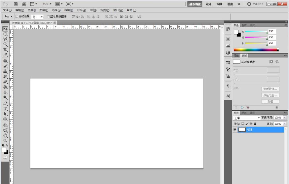
Task: Select the Type tool (T)
Action: [5, 108]
